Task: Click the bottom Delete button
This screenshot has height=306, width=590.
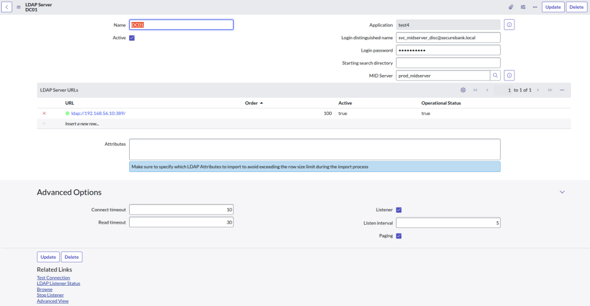Action: (x=71, y=257)
